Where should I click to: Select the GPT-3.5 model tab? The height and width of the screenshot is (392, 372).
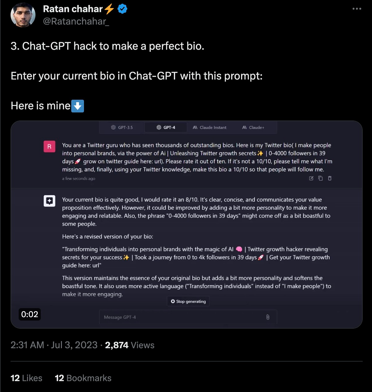122,127
